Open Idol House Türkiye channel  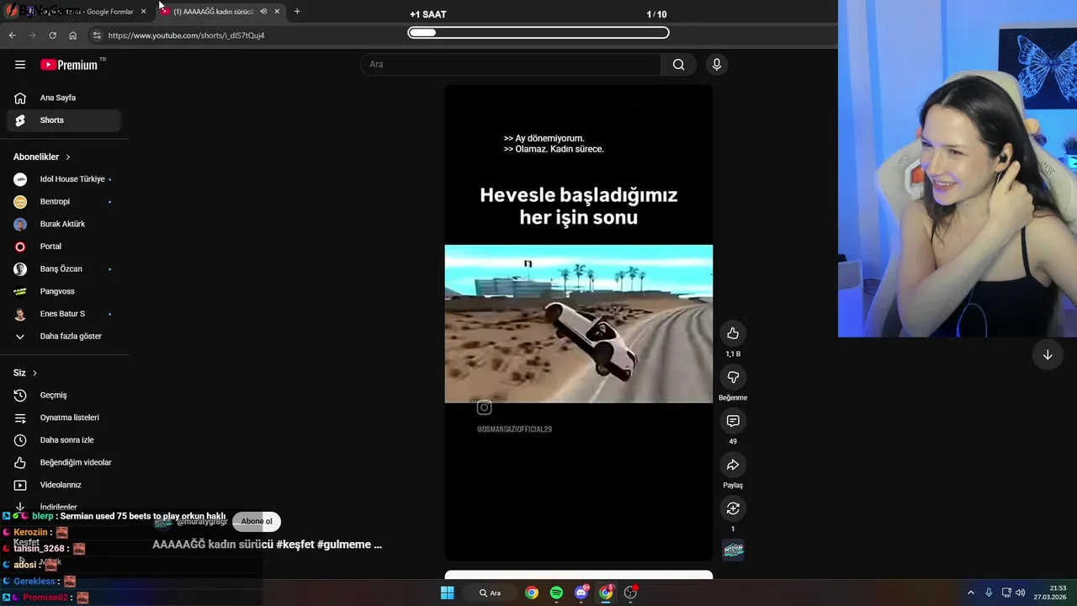pyautogui.click(x=64, y=179)
